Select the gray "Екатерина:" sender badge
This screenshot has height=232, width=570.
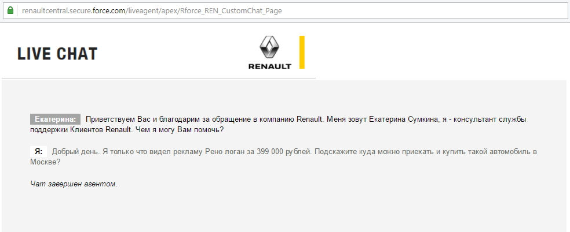[55, 119]
